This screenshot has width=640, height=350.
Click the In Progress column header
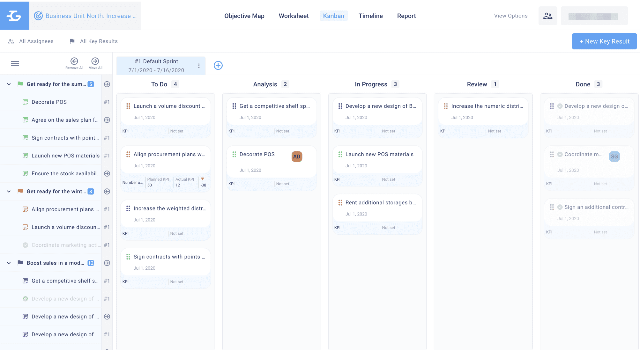click(371, 84)
